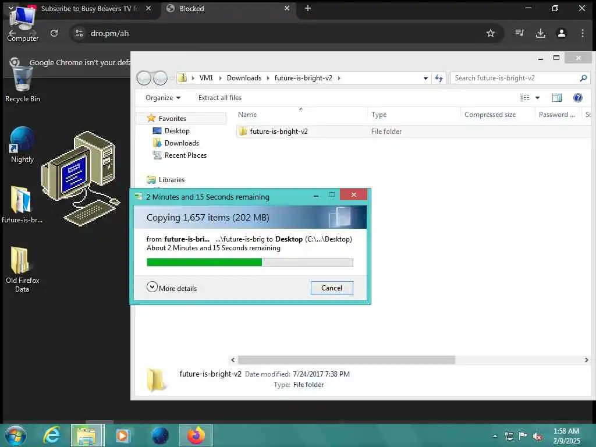Close the Blocked tab

pyautogui.click(x=287, y=8)
